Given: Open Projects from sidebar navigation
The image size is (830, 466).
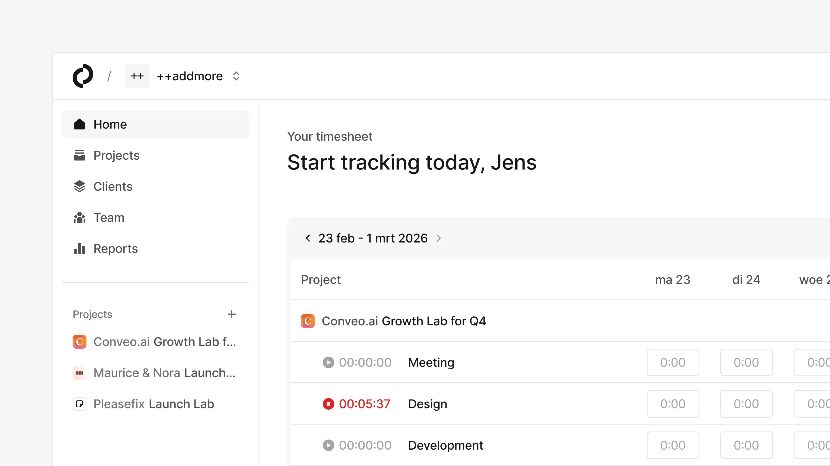Looking at the screenshot, I should pos(116,155).
